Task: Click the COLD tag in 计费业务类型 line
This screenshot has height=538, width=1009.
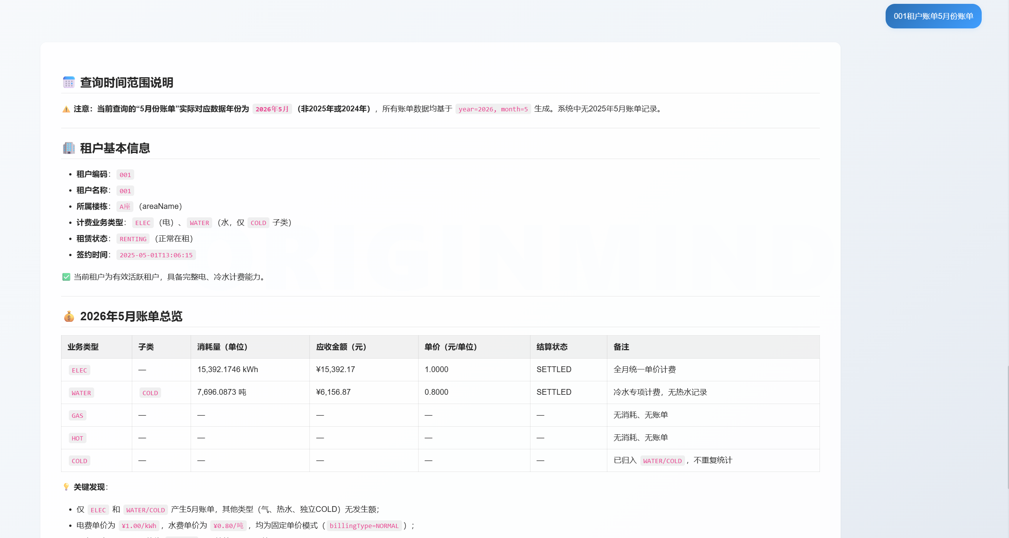Action: click(x=259, y=223)
